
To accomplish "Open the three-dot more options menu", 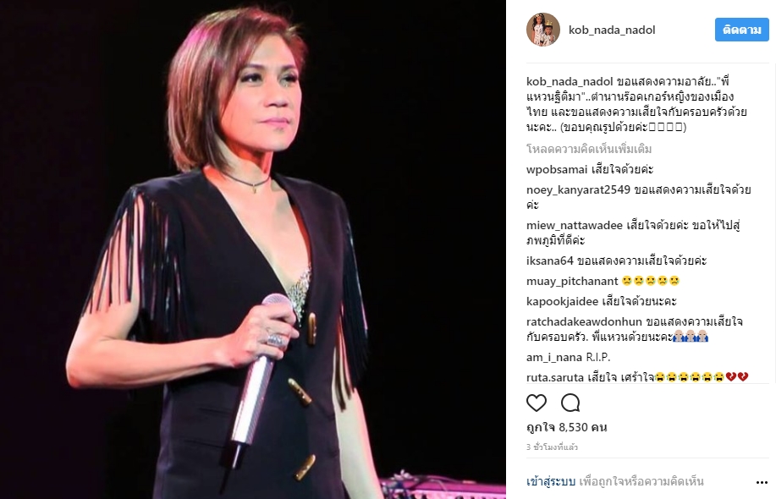I will (x=762, y=482).
